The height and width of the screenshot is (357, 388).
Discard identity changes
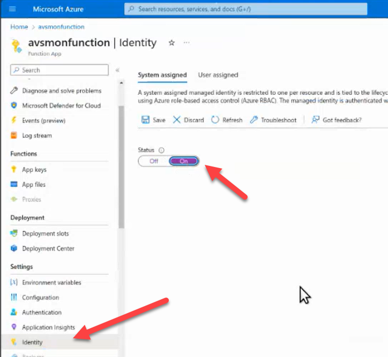189,120
